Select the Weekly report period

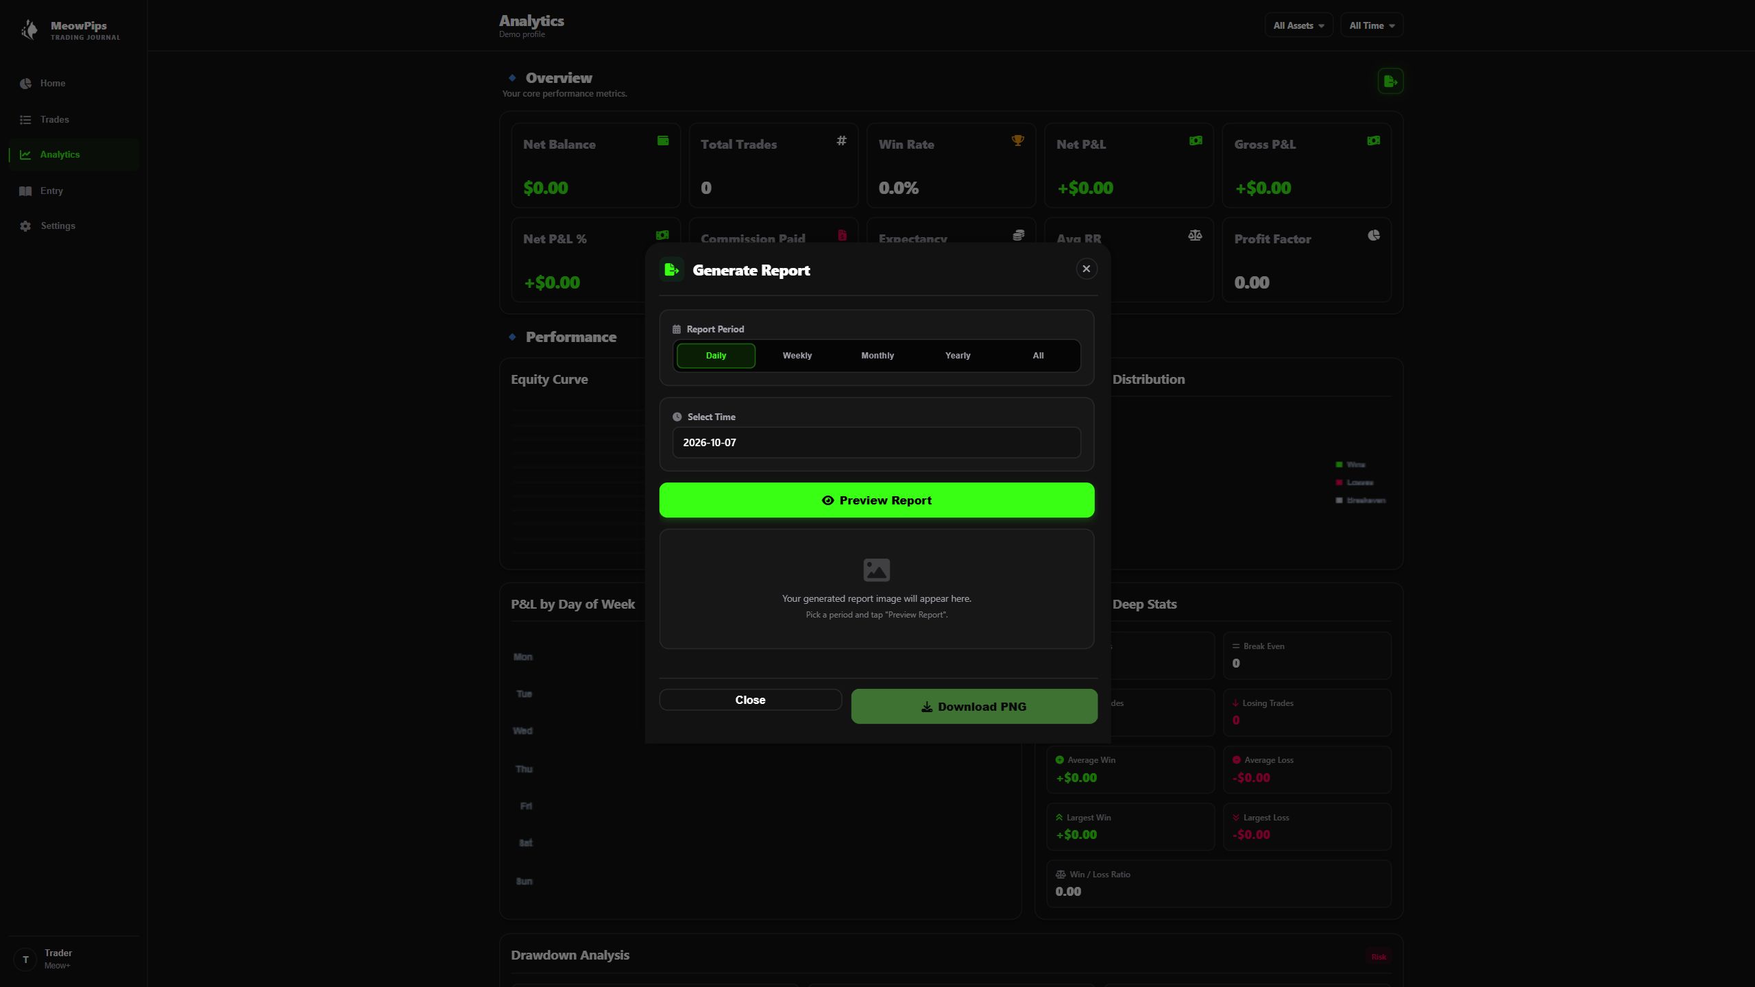click(797, 356)
